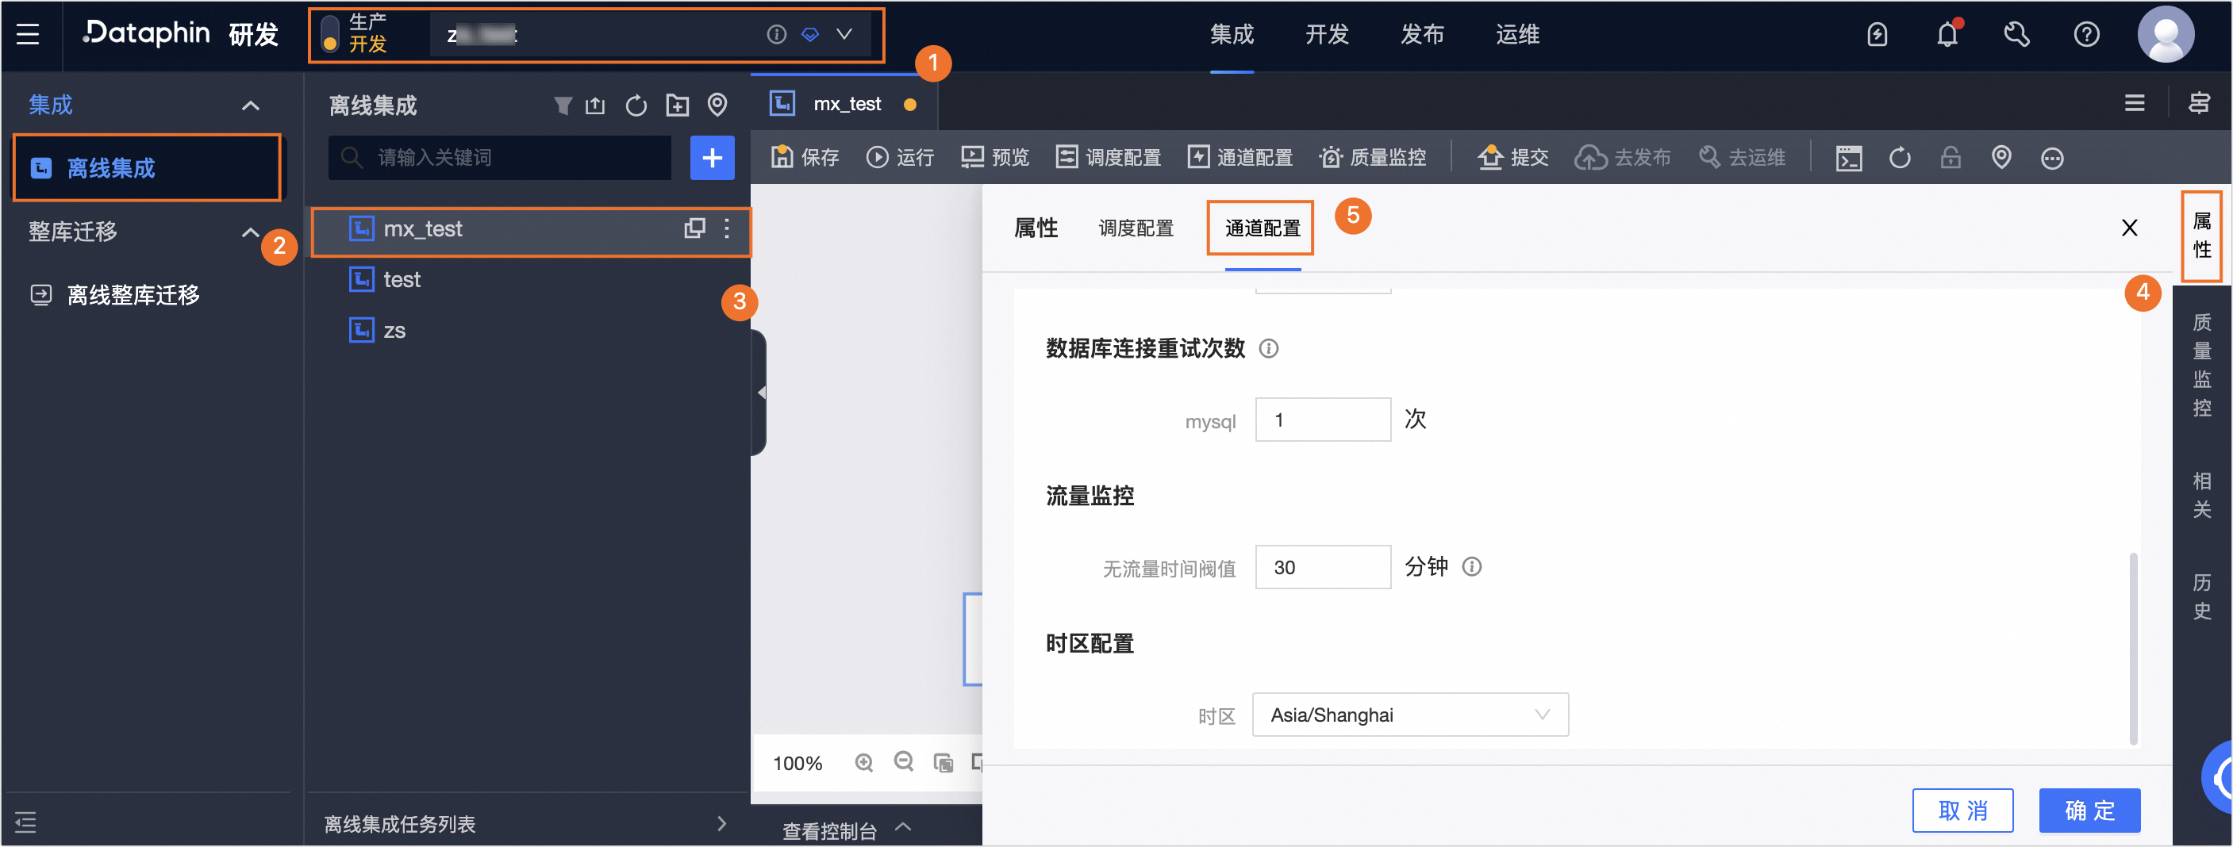Zoom in on the canvas
Image resolution: width=2233 pixels, height=847 pixels.
(863, 762)
